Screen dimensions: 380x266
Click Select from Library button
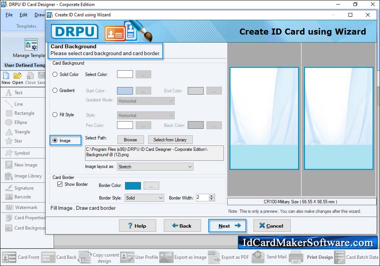170,140
